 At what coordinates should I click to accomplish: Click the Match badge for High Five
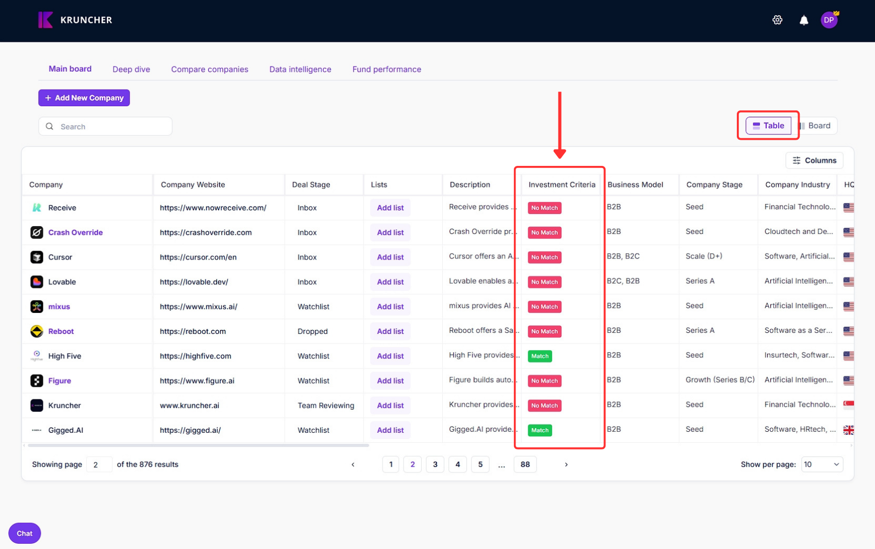pyautogui.click(x=540, y=356)
